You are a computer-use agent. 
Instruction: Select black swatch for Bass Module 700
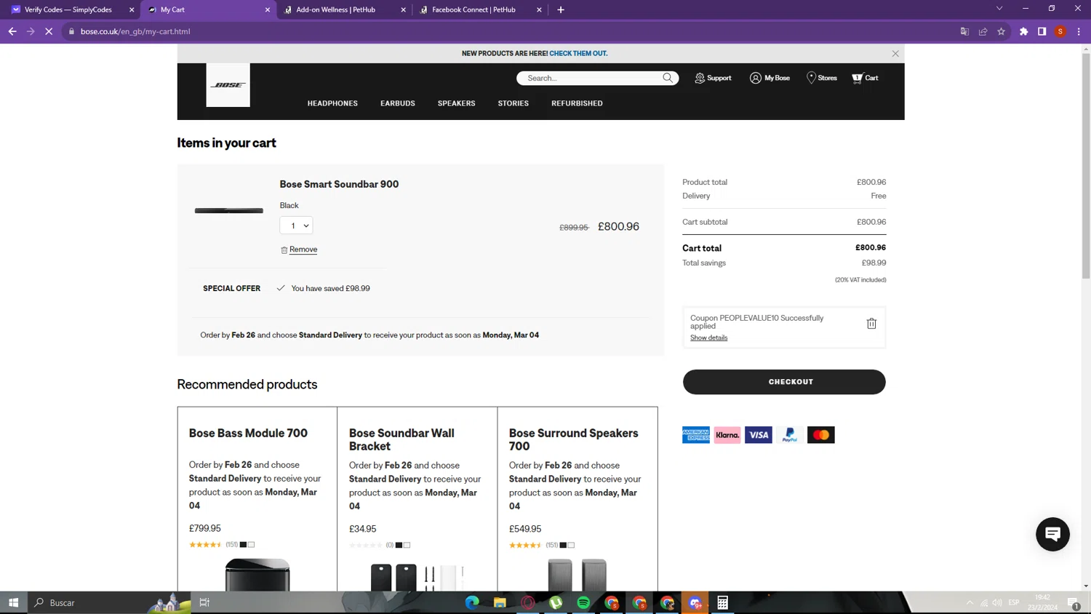(244, 544)
